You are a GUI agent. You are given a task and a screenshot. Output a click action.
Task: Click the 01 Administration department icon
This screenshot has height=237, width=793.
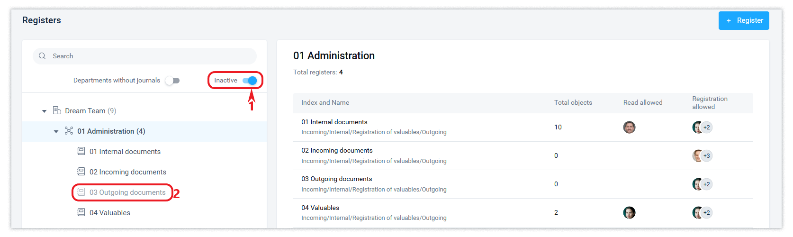pos(69,131)
